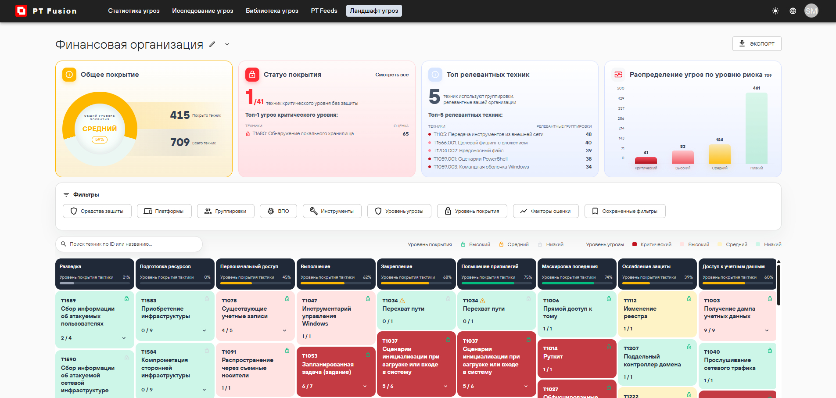
Task: Click the technique search field
Action: (x=129, y=244)
